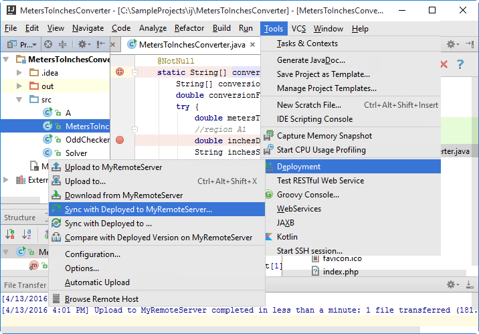Click Groovy Console icon
479x334 pixels.
coord(269,194)
